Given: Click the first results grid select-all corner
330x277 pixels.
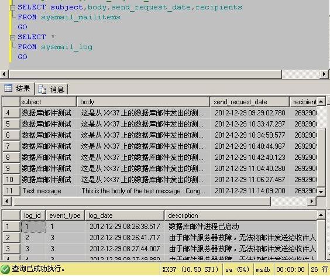Looking at the screenshot, I should [11, 102].
